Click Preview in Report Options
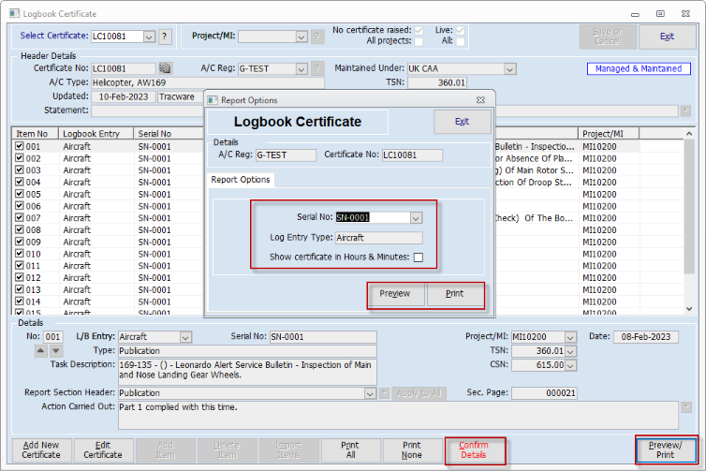This screenshot has height=471, width=706. (x=395, y=294)
